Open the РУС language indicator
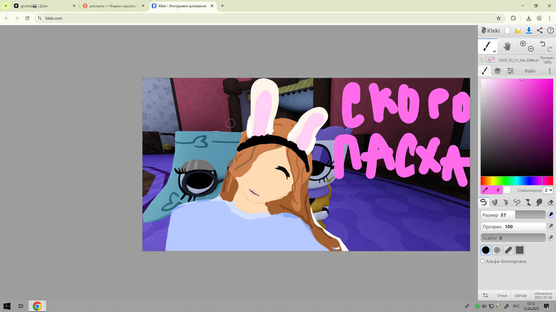 [517, 306]
